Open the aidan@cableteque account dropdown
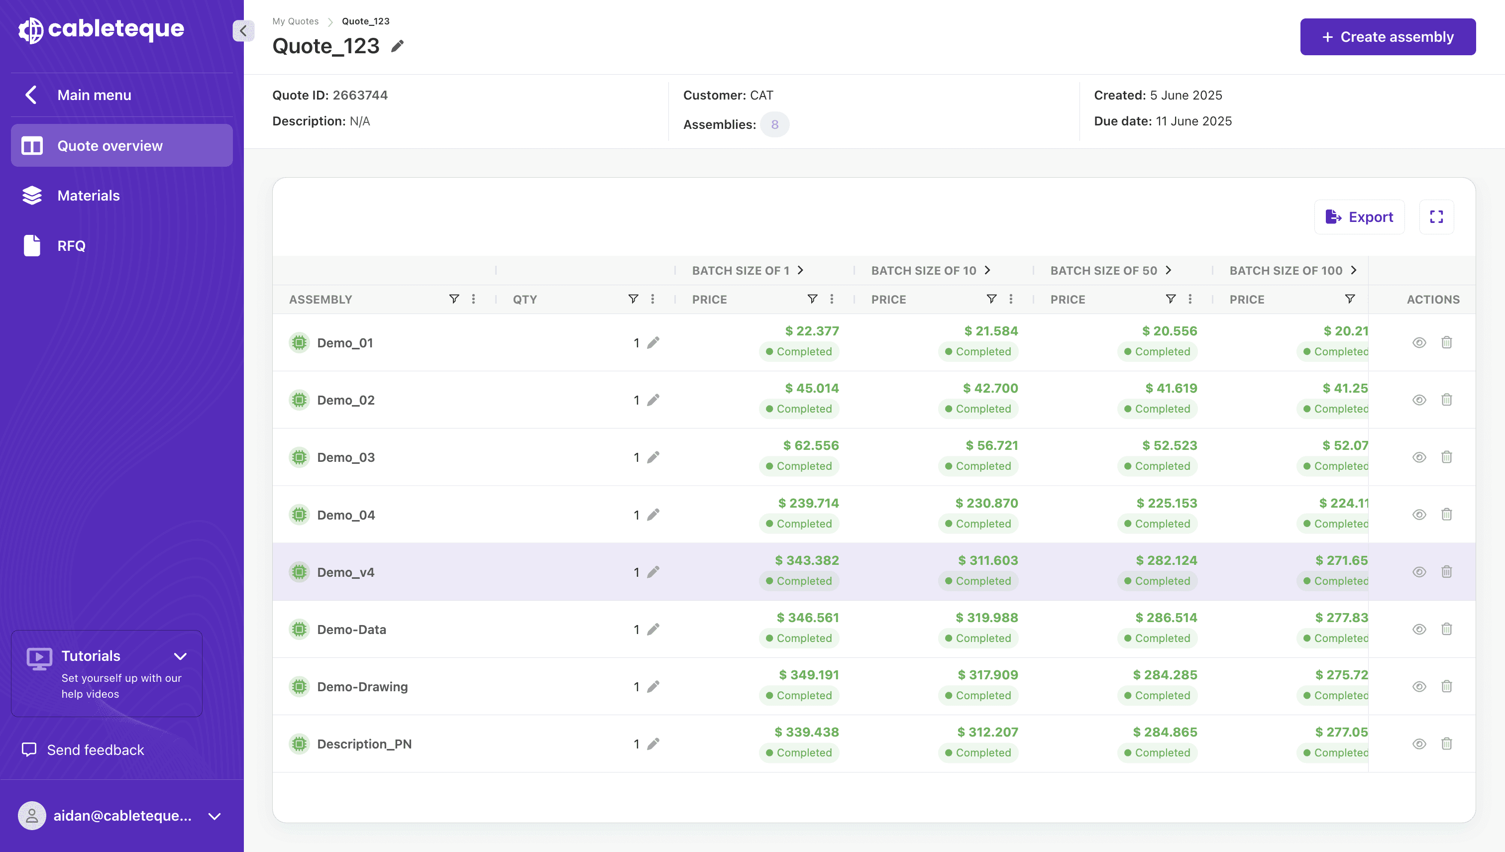Image resolution: width=1505 pixels, height=852 pixels. (215, 816)
